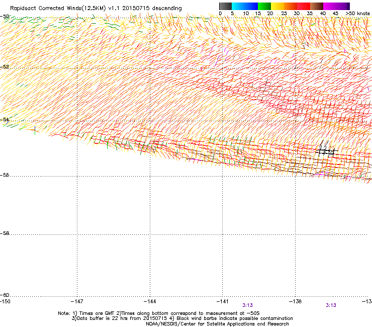Click the brown 35-40 knots color swatch
Image resolution: width=372 pixels, height=327 pixels.
317,6
